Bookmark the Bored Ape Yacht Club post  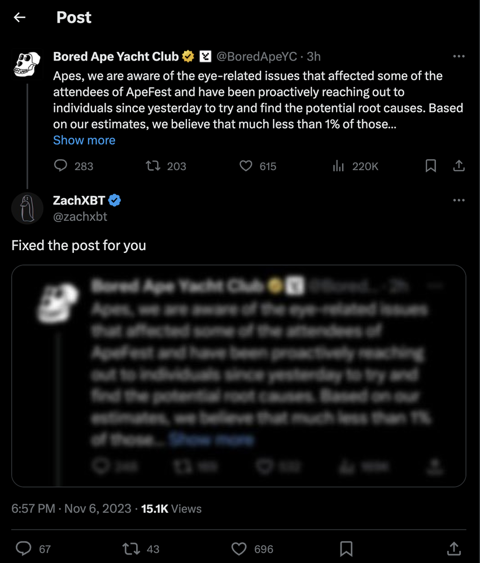430,166
